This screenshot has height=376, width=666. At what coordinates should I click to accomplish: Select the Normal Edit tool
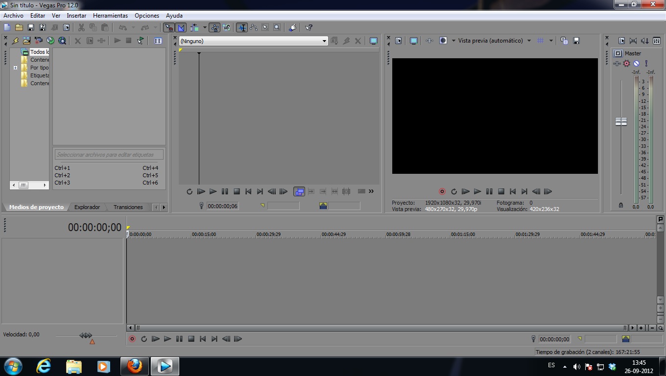242,27
